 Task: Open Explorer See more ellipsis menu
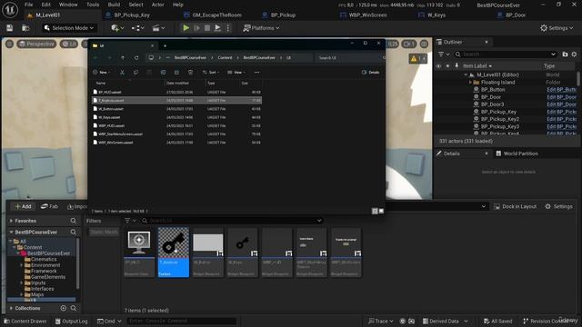pos(256,73)
